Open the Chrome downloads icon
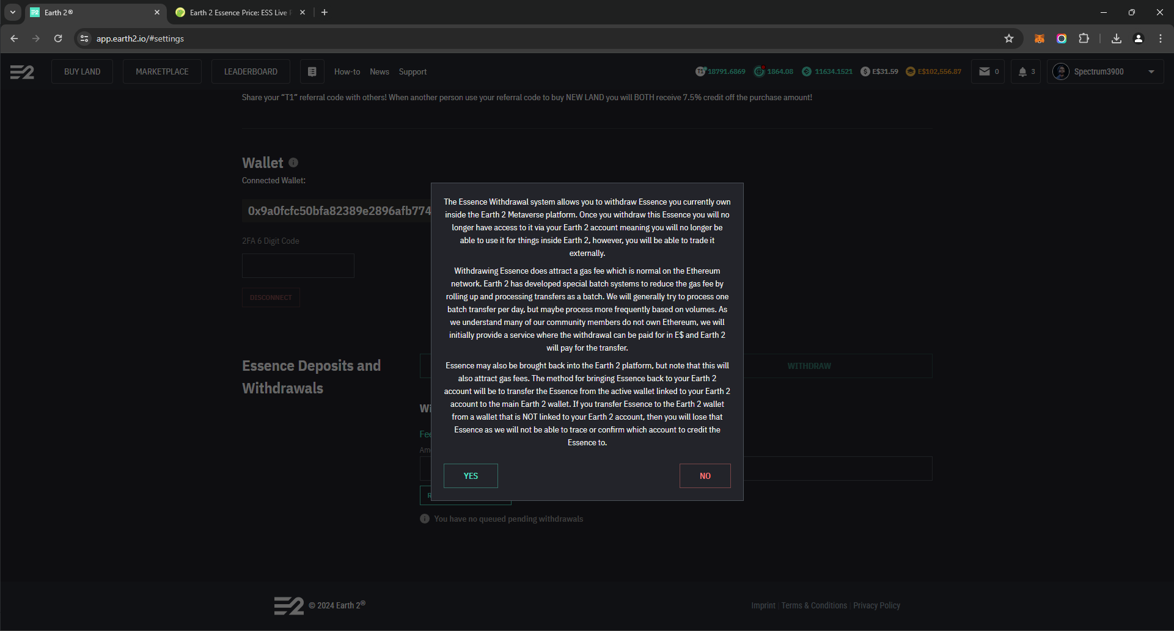The height and width of the screenshot is (631, 1174). click(1117, 38)
